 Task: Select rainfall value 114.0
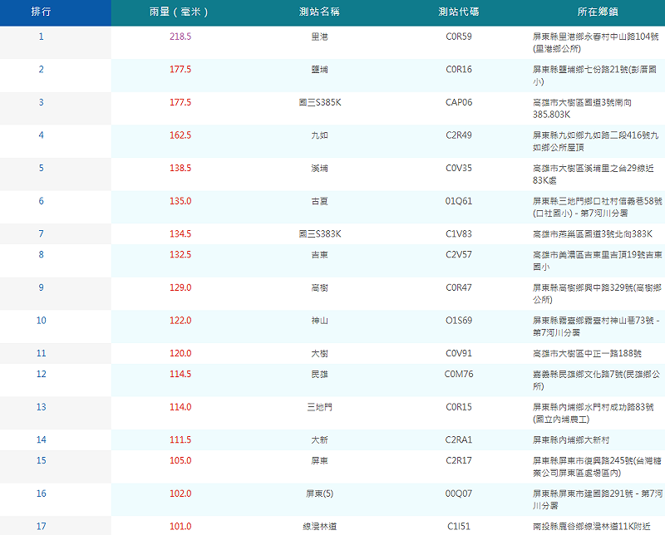[180, 407]
